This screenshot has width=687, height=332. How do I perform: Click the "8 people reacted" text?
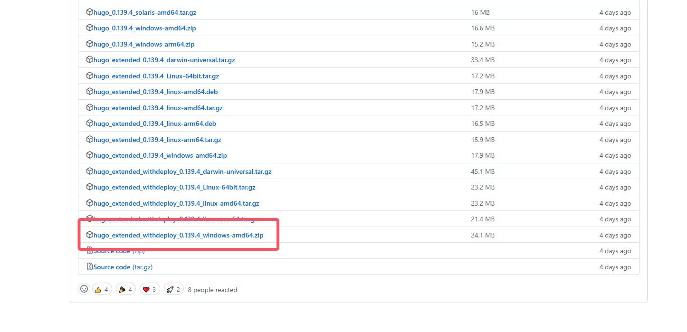pyautogui.click(x=212, y=290)
